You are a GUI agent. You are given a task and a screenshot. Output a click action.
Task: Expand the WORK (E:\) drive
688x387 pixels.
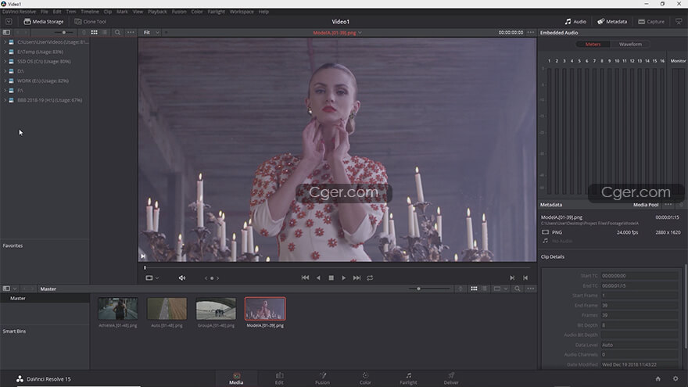tap(5, 81)
